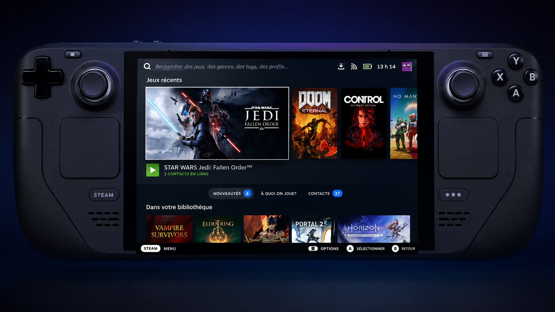Click the Wi-Fi signal icon
Image resolution: width=555 pixels, height=312 pixels.
(354, 66)
